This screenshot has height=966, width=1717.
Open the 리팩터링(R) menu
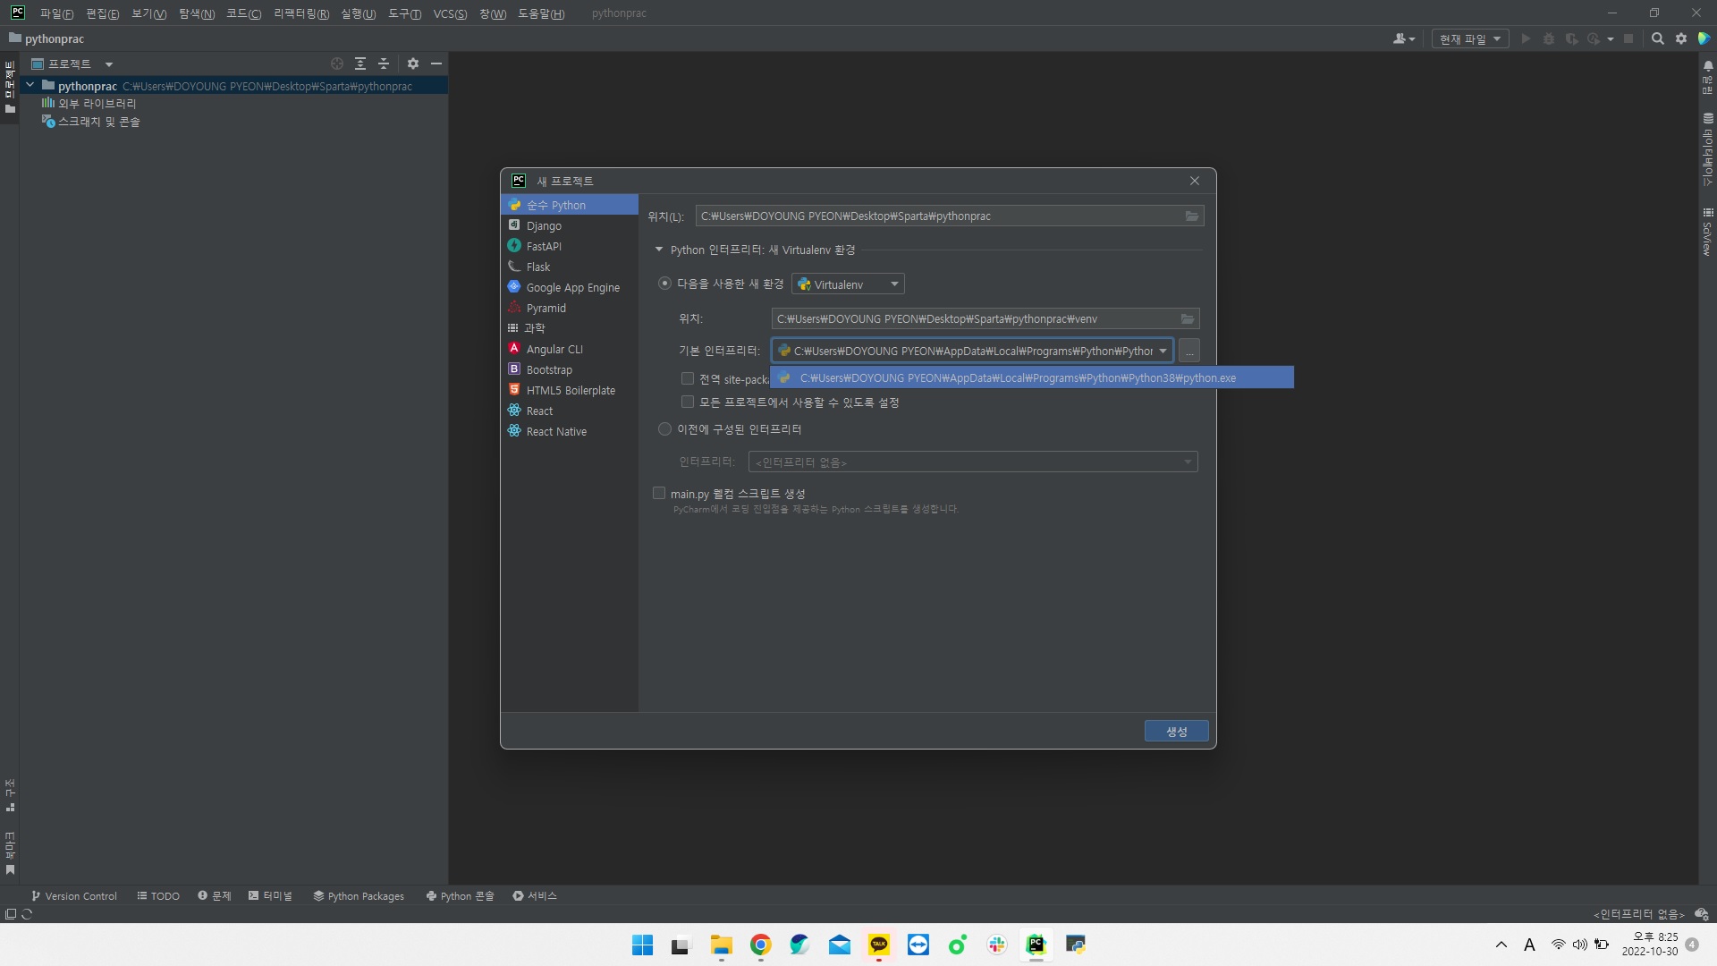(x=301, y=13)
